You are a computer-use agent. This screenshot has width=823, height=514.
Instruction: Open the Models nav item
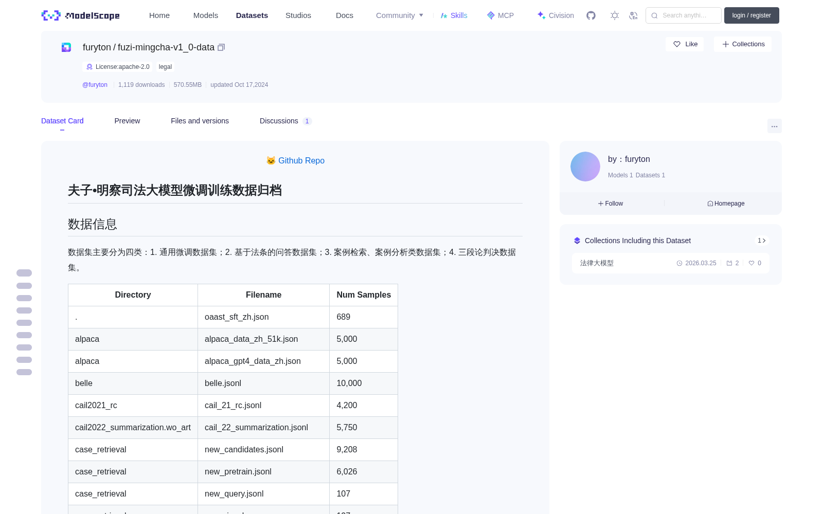click(x=206, y=15)
